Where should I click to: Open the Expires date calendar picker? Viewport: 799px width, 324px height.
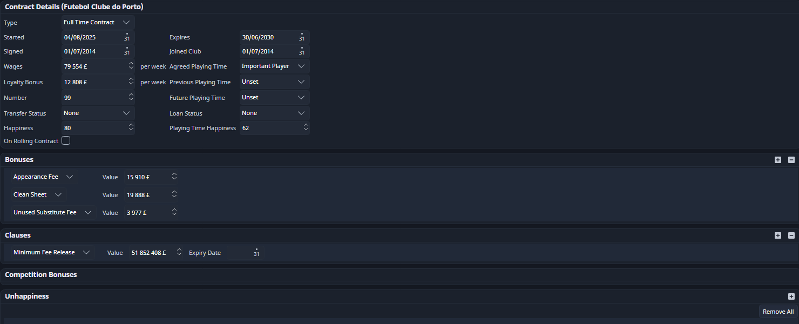[x=302, y=37]
